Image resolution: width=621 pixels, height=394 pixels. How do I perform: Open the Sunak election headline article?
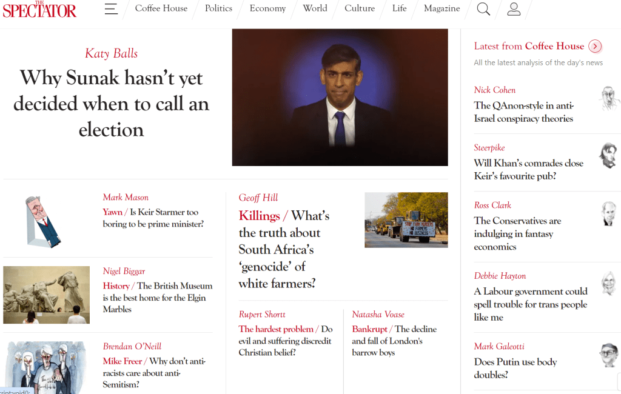point(112,104)
